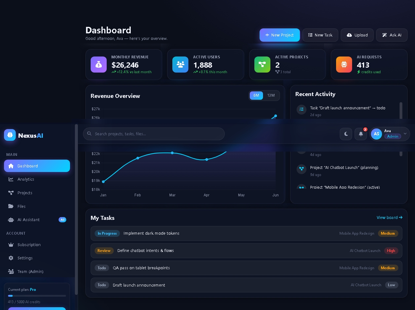Open Dashboard from the sidebar

coord(37,166)
